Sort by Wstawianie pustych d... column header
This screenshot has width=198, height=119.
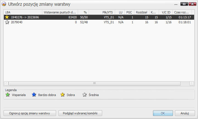[60, 12]
